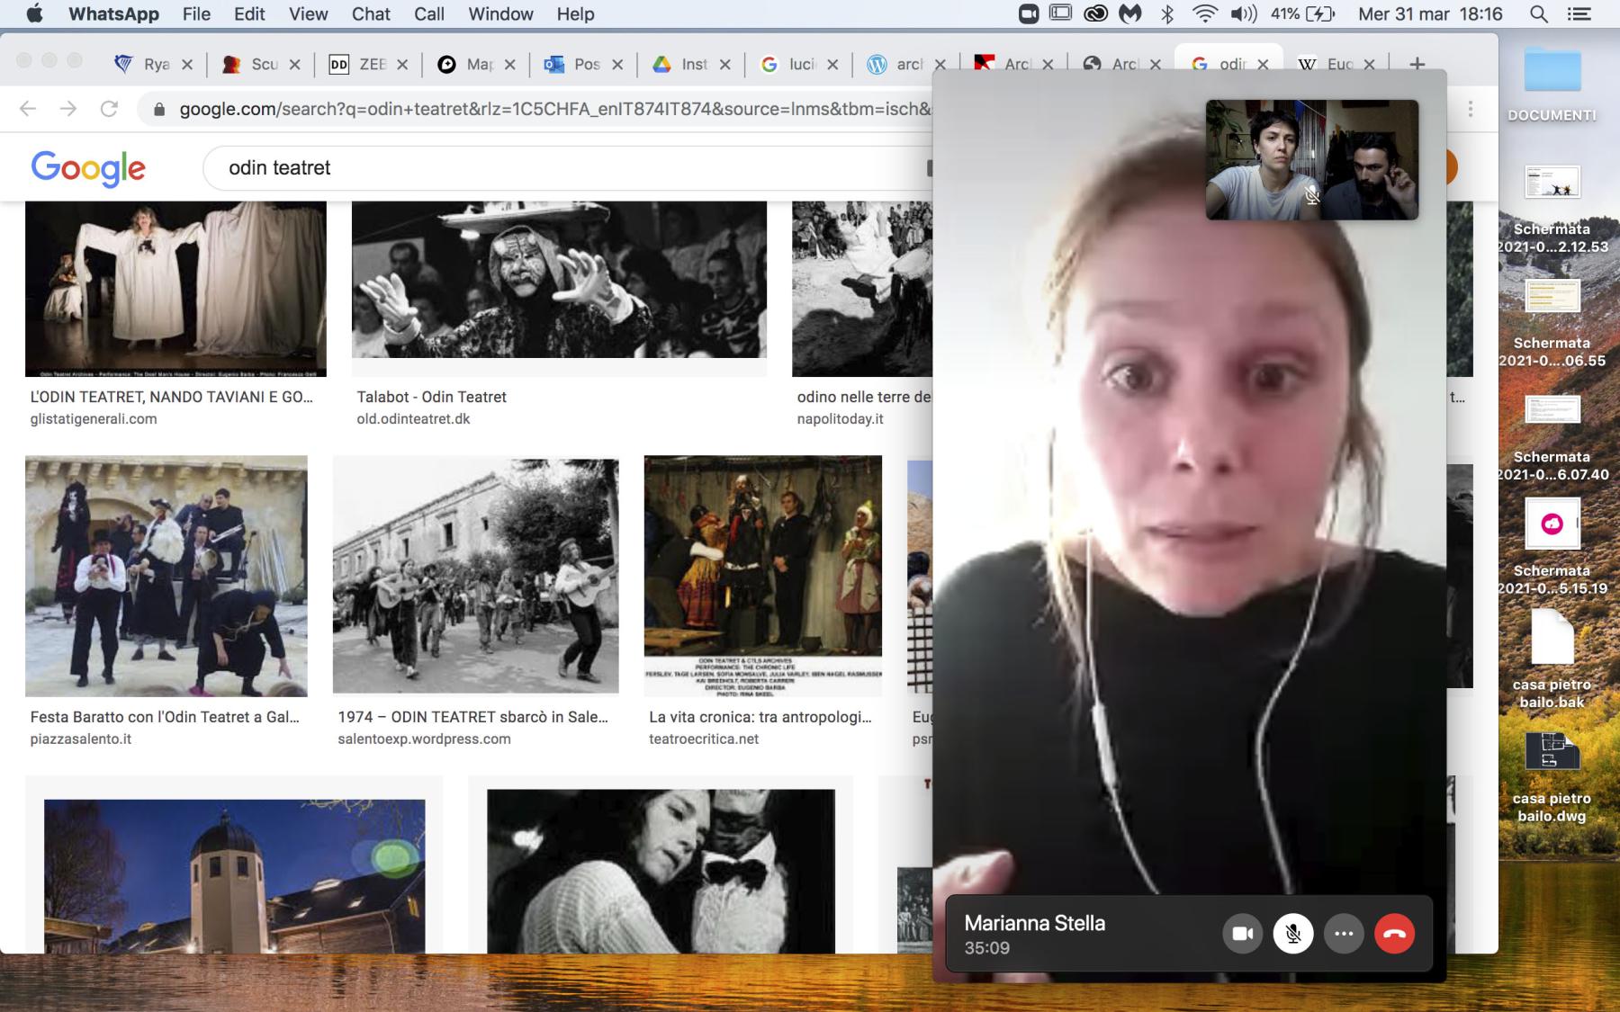Open Spotlight search in menu bar

point(1539,13)
